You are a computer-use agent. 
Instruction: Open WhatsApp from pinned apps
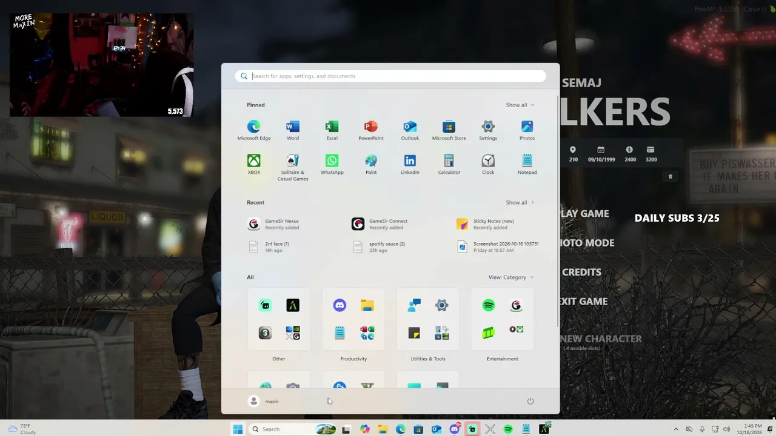(x=332, y=164)
